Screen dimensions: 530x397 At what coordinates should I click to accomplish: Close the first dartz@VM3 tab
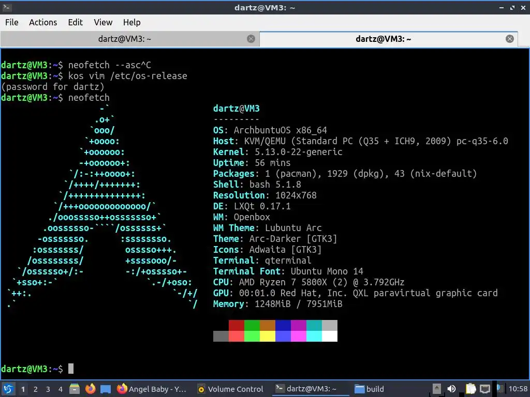pos(251,39)
